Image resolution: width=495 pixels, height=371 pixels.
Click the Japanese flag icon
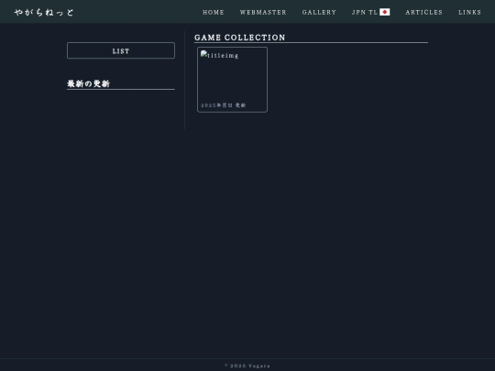tap(384, 12)
